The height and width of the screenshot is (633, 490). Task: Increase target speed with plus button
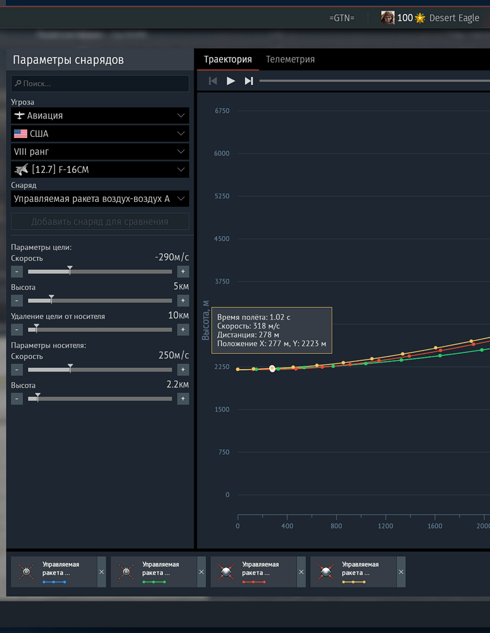[183, 272]
